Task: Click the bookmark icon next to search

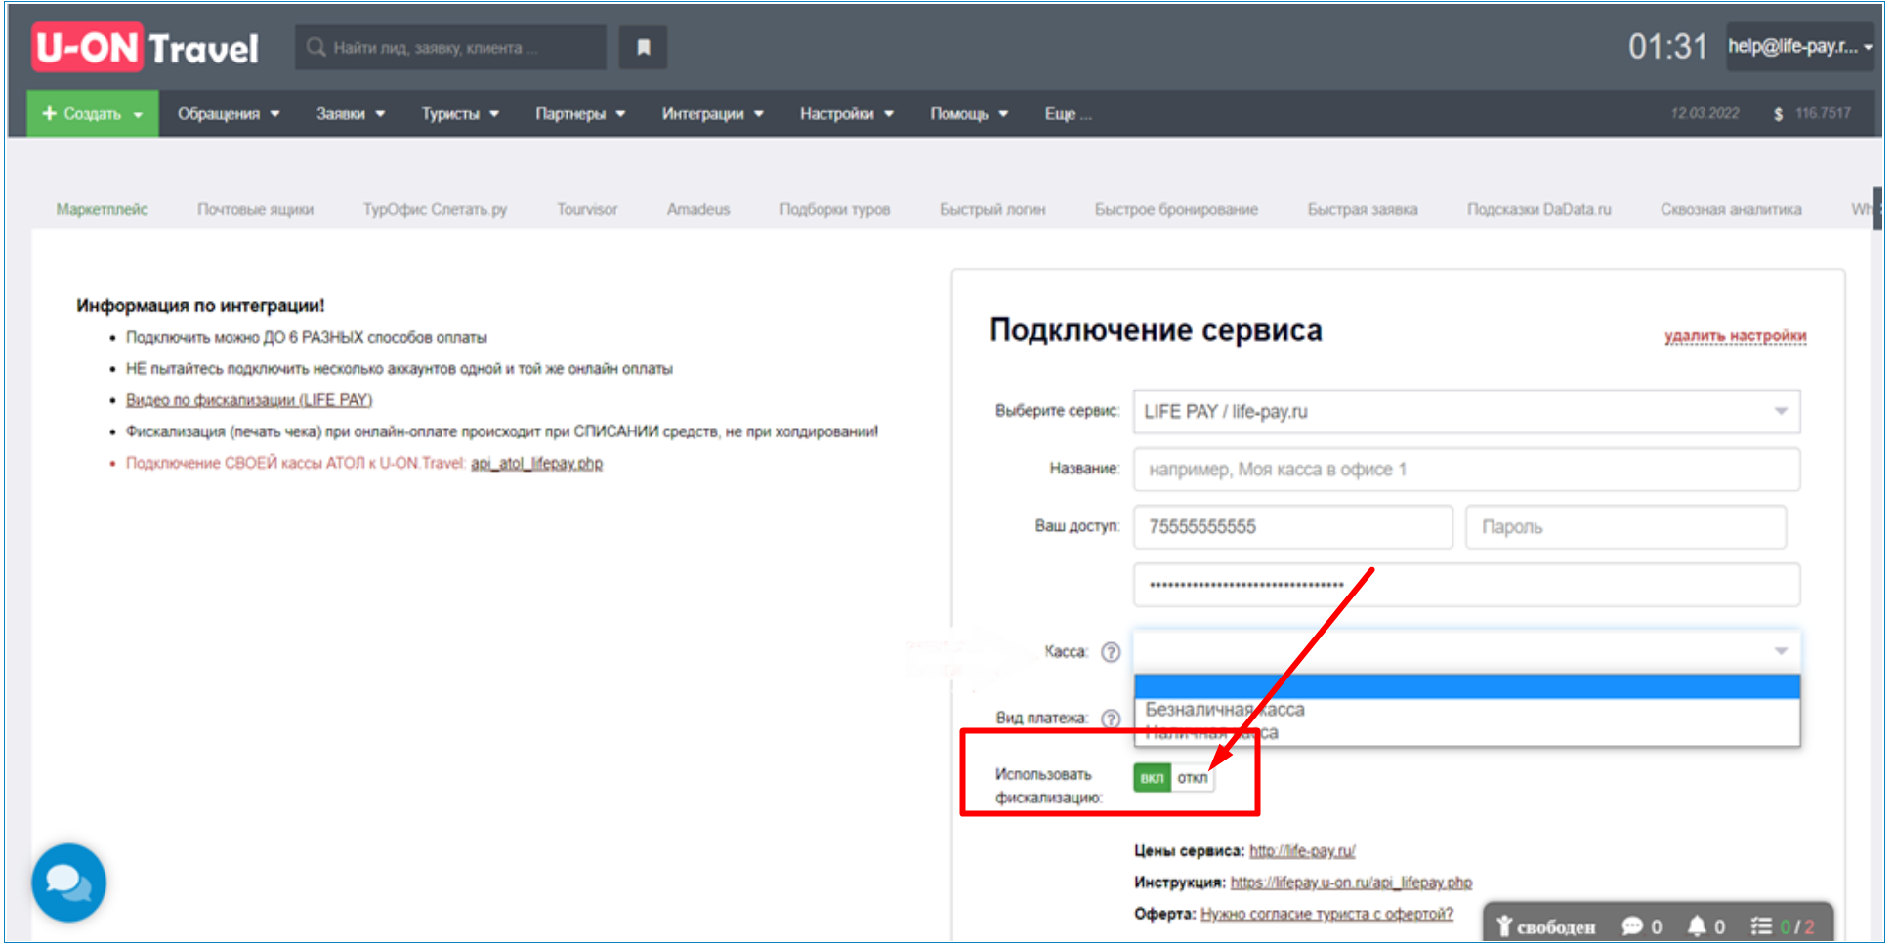Action: tap(643, 47)
